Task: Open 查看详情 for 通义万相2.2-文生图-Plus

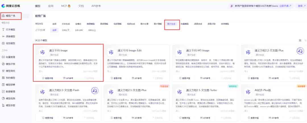Action: (x=253, y=78)
